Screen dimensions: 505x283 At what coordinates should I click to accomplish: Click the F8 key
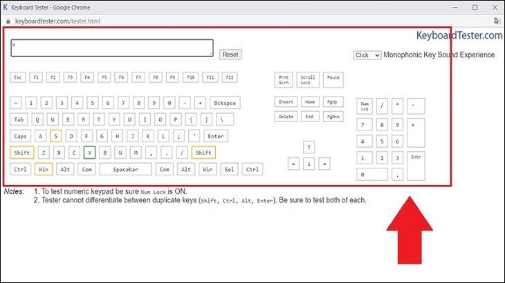tap(155, 77)
